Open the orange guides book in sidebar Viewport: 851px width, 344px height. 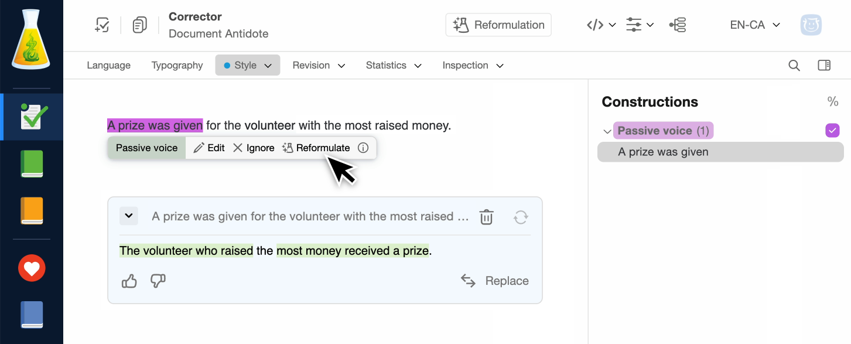(x=32, y=210)
